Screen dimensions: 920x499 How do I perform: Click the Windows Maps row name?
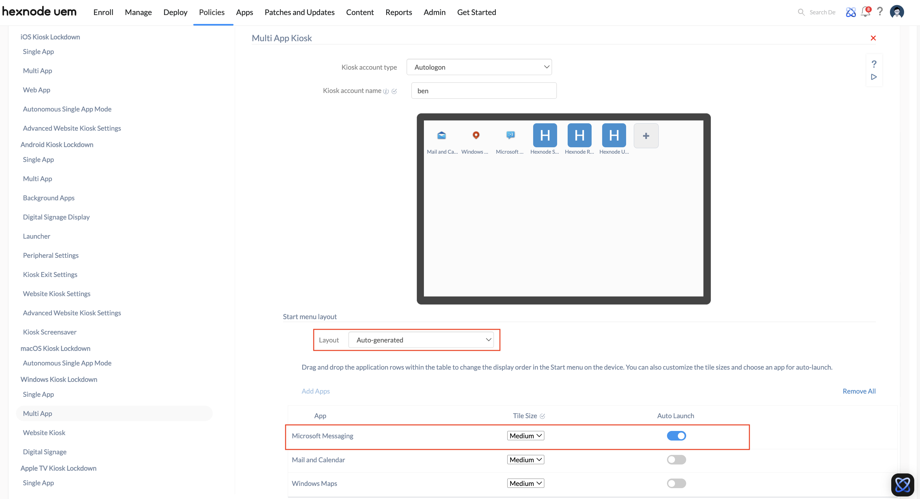tap(314, 483)
